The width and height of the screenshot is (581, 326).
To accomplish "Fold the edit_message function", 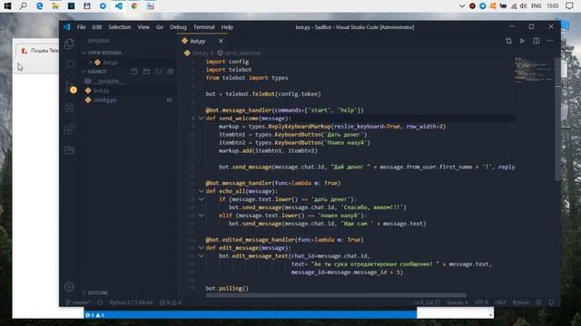I will 202,247.
